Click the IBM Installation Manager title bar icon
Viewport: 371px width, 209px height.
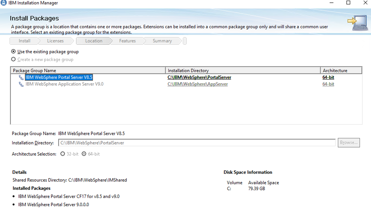[3, 3]
